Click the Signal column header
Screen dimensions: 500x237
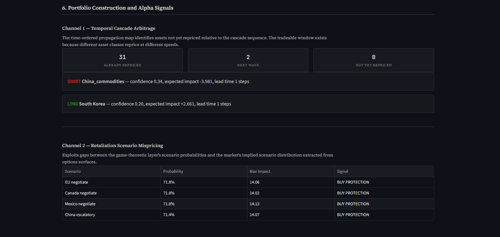point(342,171)
